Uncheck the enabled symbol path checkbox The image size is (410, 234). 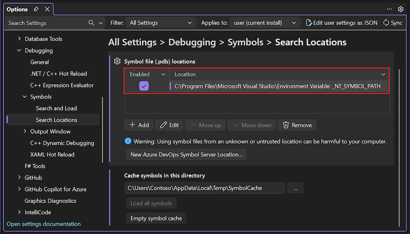pyautogui.click(x=144, y=86)
